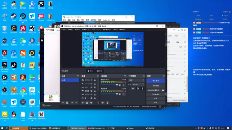The image size is (232, 130).
Task: Mute the desktop audio speaker icon
Action: point(120,94)
